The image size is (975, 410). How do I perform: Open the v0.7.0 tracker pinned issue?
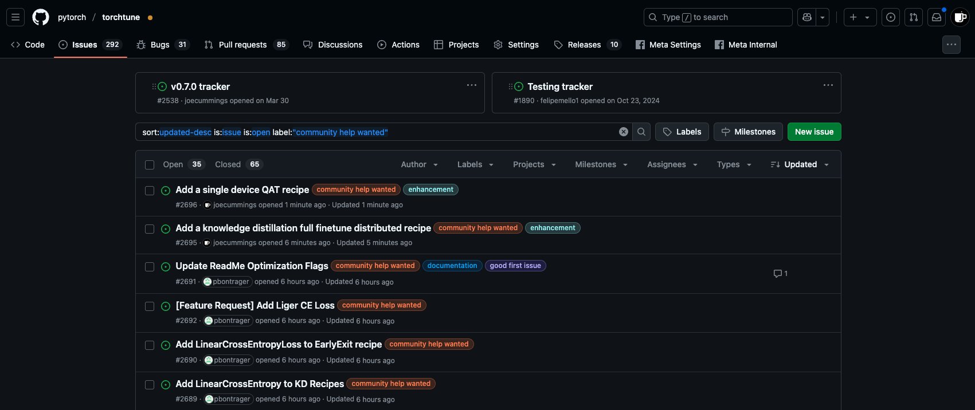[200, 86]
